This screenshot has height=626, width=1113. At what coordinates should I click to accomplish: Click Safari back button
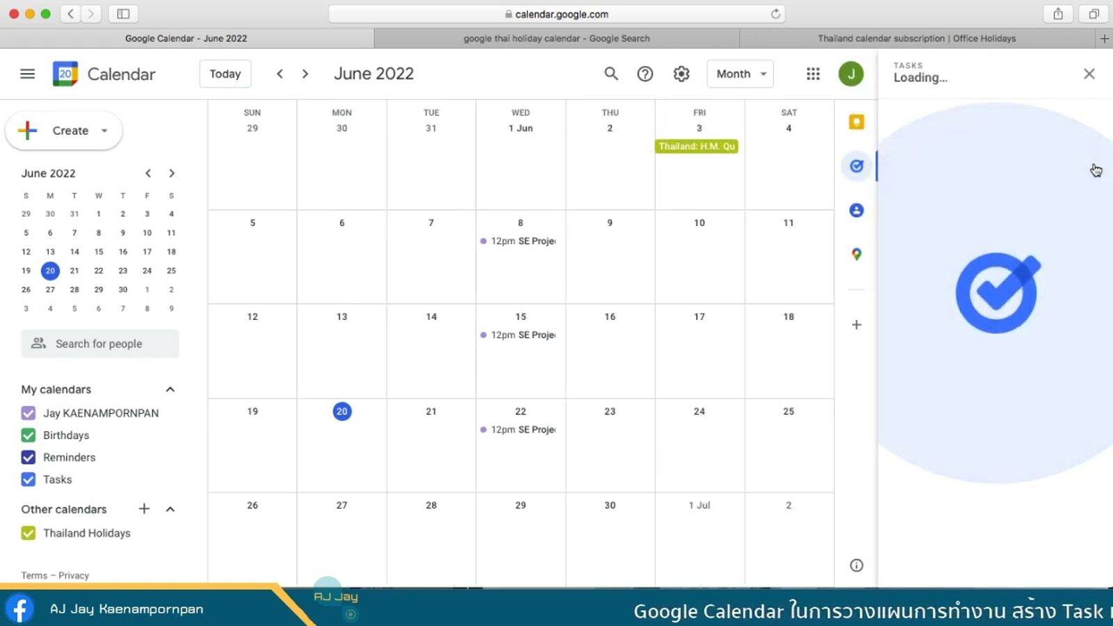click(x=70, y=14)
